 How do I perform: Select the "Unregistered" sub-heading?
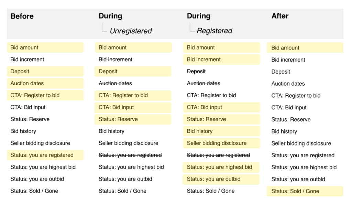[x=131, y=31]
